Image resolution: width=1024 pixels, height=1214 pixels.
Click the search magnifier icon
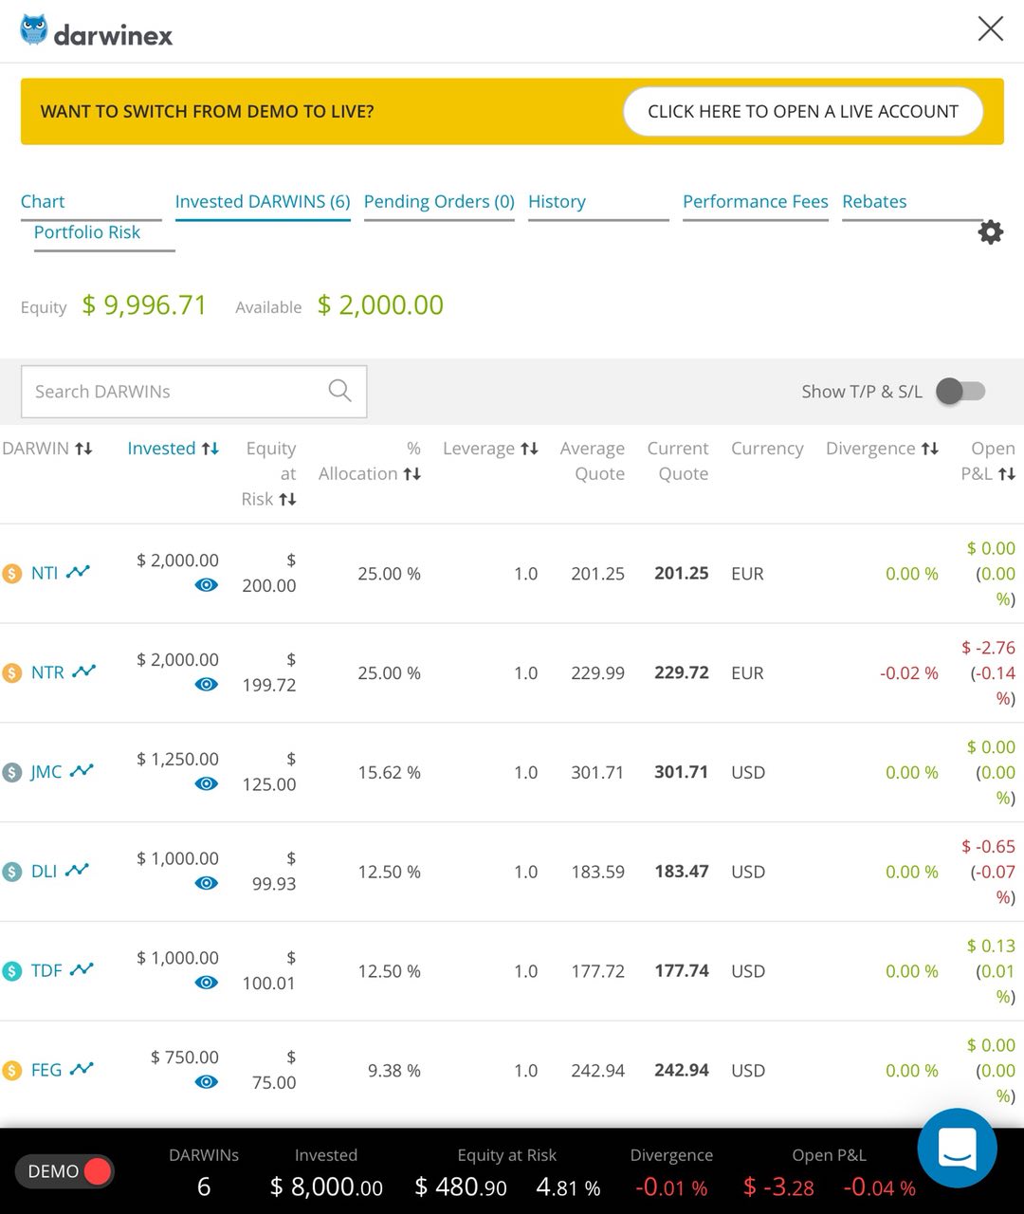pos(339,390)
